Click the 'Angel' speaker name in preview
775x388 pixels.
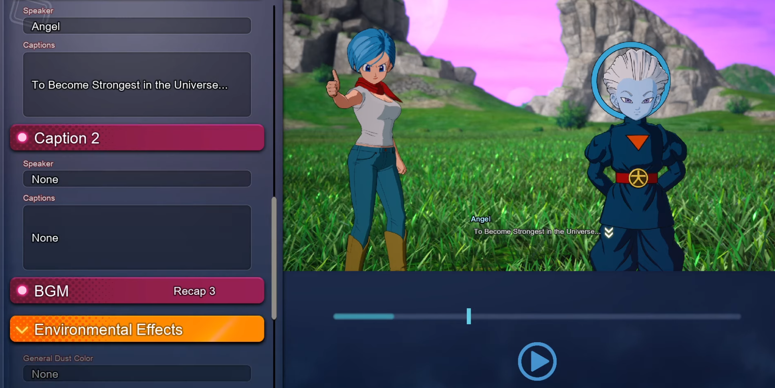pos(480,219)
